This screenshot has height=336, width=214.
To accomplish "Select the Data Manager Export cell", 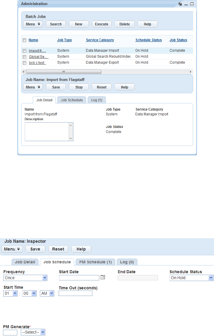I will (102, 62).
